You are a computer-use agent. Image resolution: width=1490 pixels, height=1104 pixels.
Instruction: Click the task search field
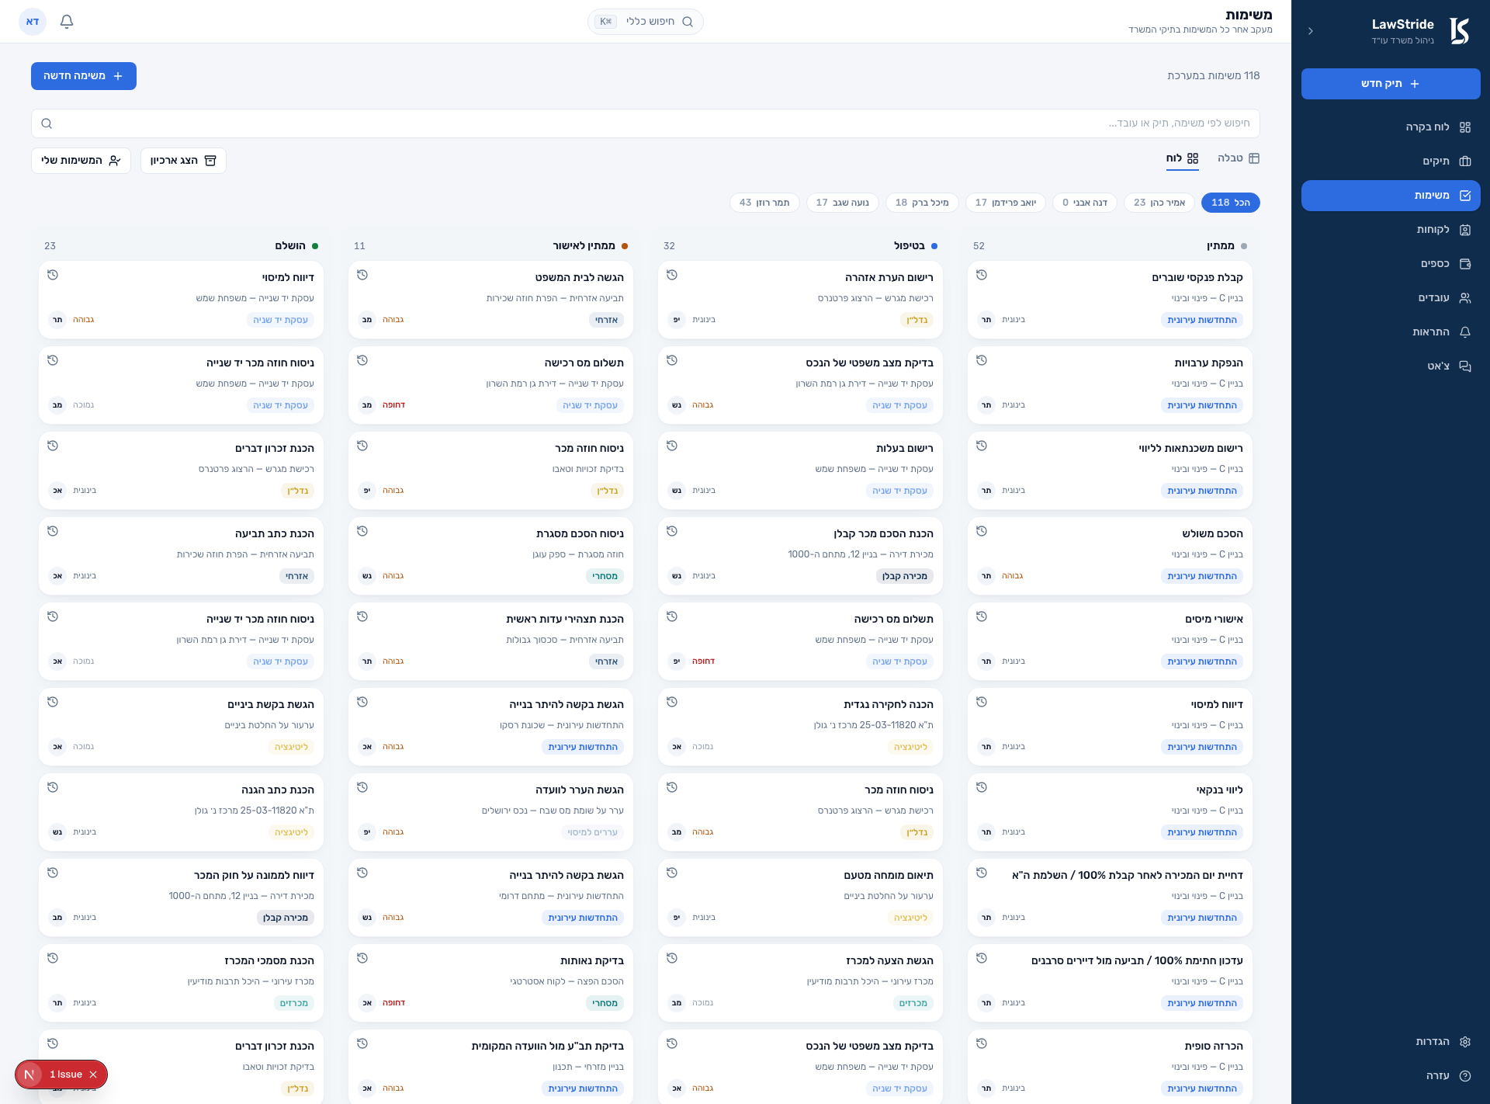pyautogui.click(x=646, y=123)
